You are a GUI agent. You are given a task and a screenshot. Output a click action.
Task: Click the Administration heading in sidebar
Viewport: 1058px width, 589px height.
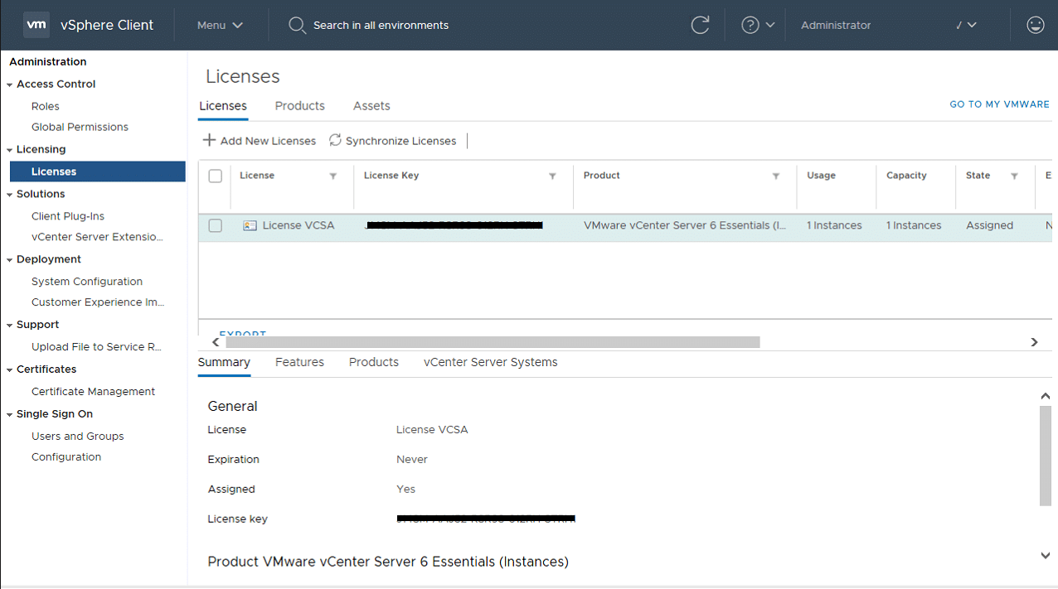(48, 62)
